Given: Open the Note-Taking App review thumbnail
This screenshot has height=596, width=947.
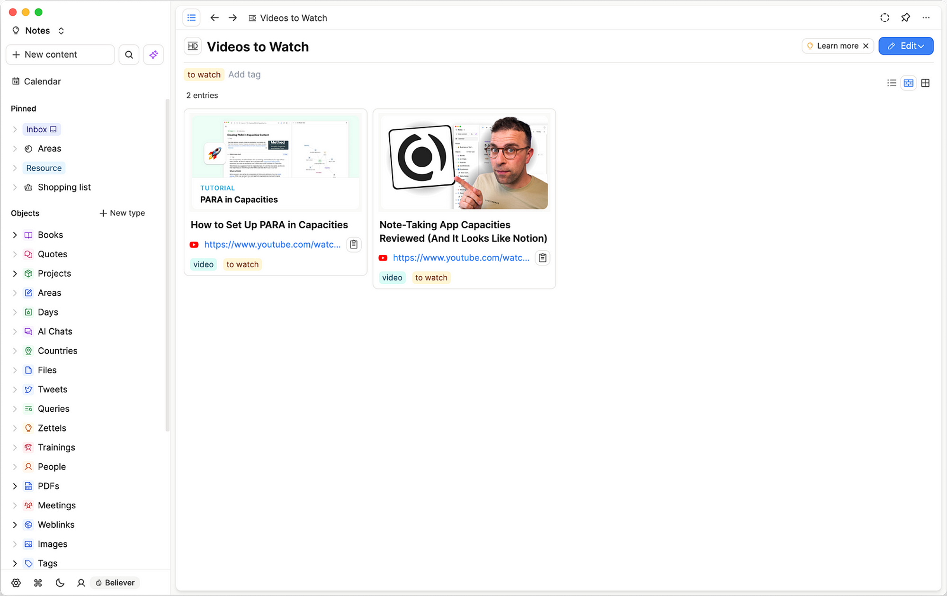Looking at the screenshot, I should coord(464,162).
